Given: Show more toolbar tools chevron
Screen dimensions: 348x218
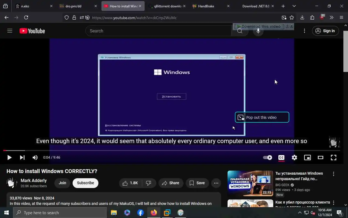Looking at the screenshot, I should tap(331, 17).
